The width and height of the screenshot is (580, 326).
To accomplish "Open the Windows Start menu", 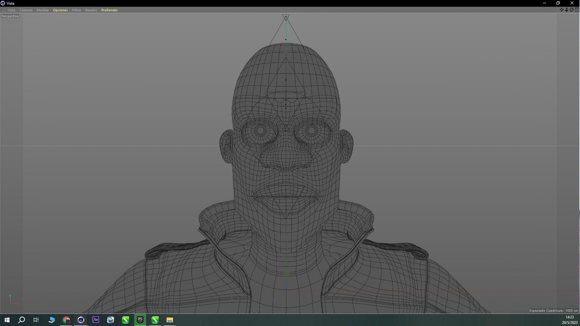I will pos(7,320).
